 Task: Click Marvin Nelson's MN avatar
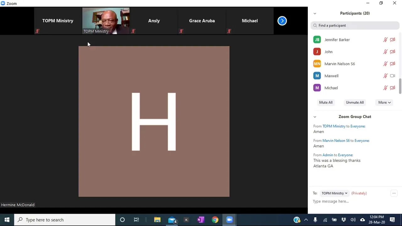pos(317,64)
